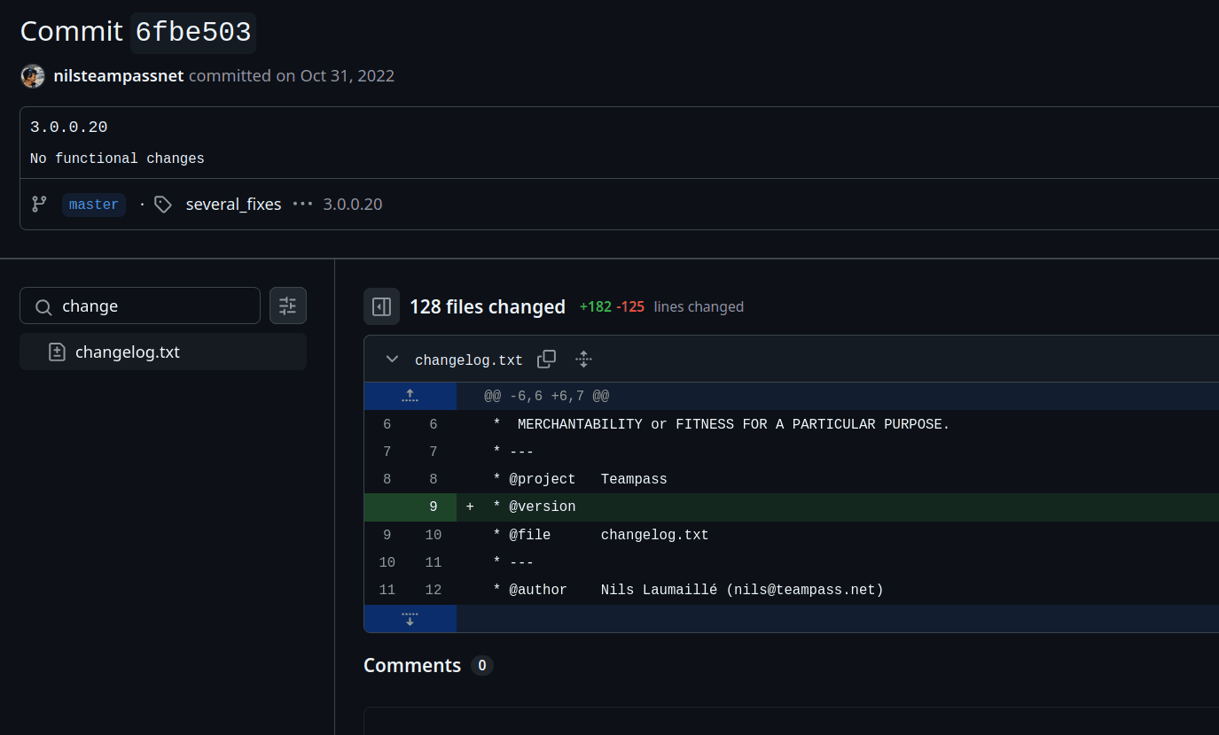Image resolution: width=1219 pixels, height=735 pixels.
Task: Click the added line number 9
Action: tap(433, 507)
